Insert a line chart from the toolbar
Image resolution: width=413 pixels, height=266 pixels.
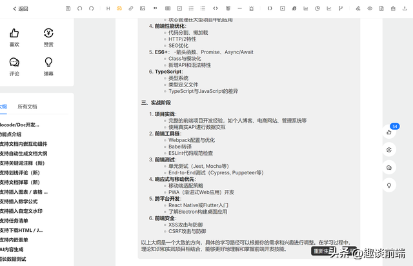point(329,8)
